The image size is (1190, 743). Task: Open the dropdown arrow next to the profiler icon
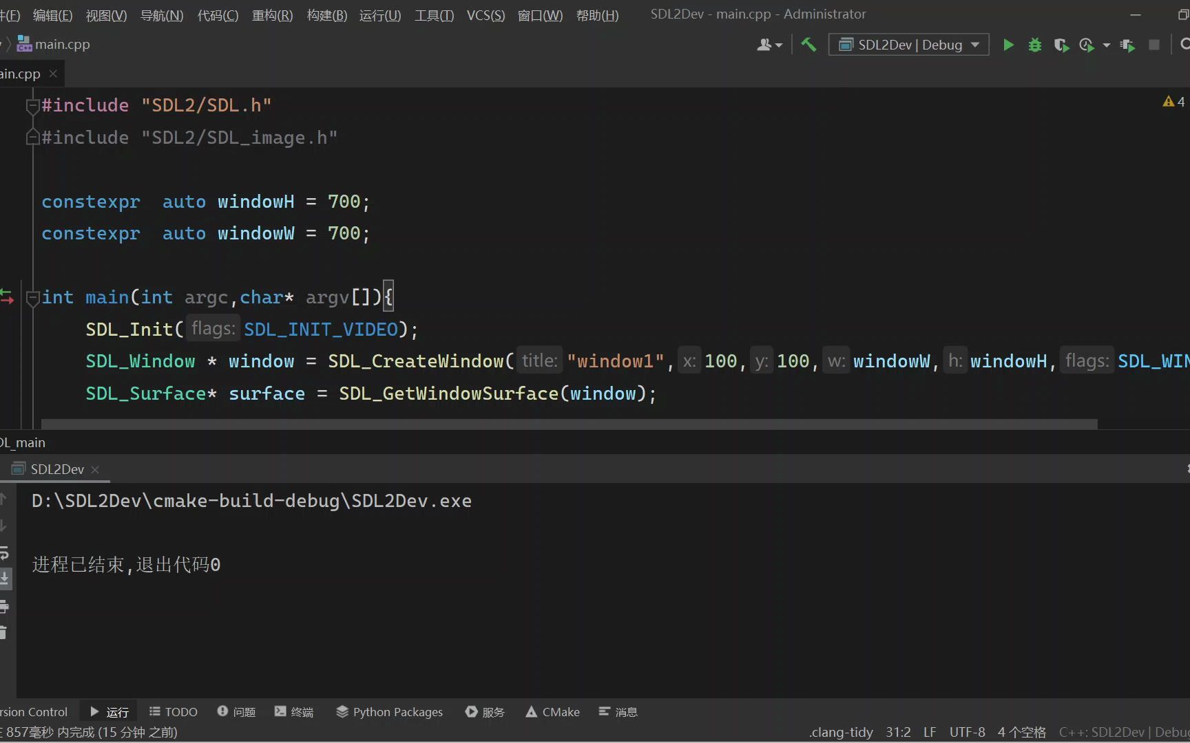coord(1106,45)
